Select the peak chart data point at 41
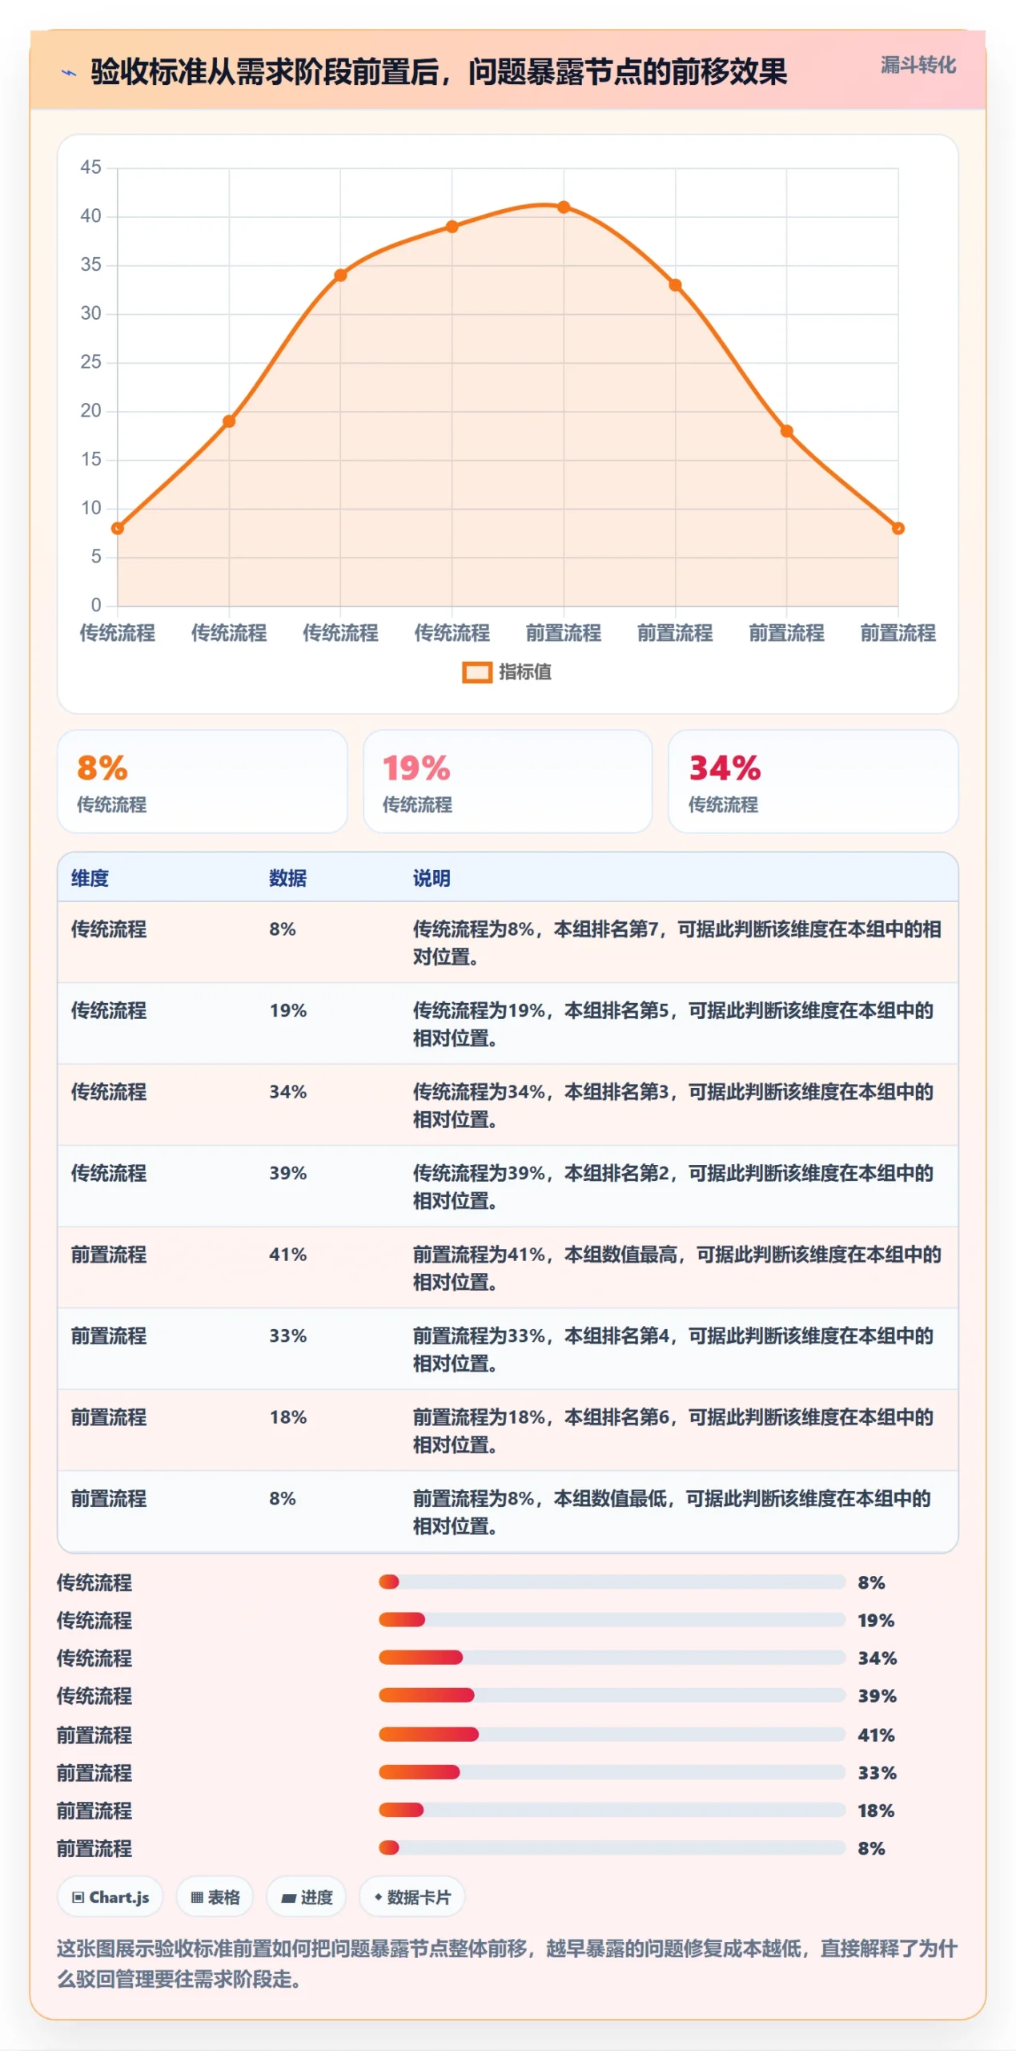Image resolution: width=1016 pixels, height=2051 pixels. (564, 208)
